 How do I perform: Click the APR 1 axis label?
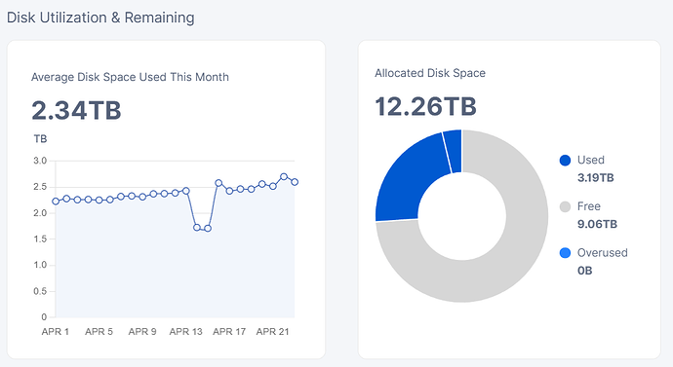pos(56,331)
